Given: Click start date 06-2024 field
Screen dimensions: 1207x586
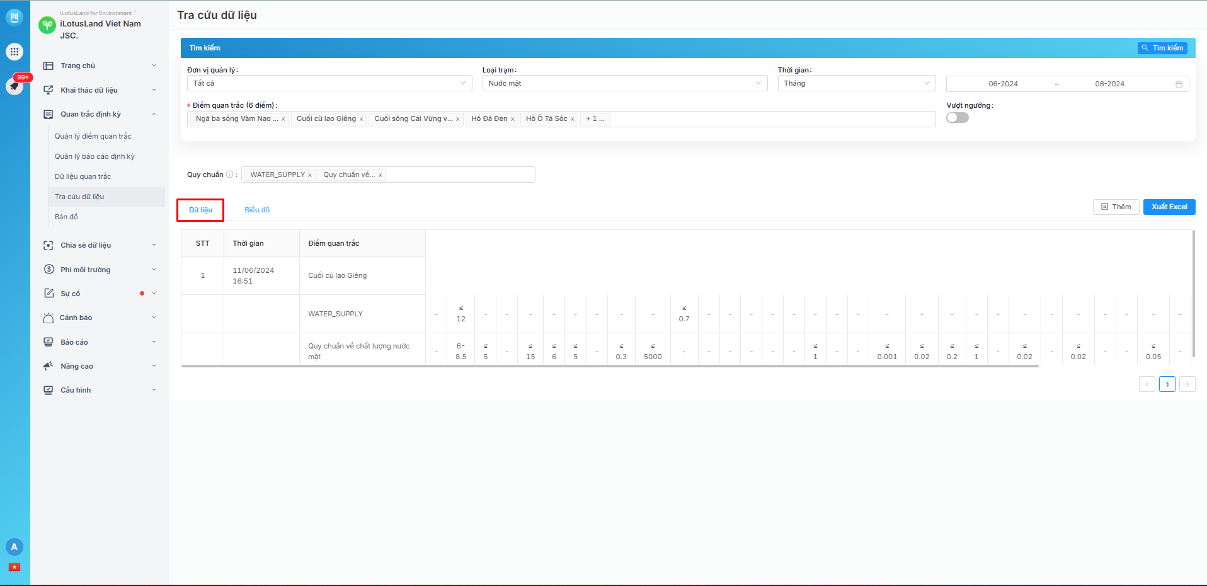Looking at the screenshot, I should click(1003, 84).
